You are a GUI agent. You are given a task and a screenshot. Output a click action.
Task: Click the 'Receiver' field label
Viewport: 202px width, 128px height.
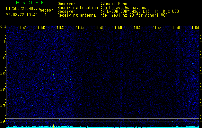66,12
